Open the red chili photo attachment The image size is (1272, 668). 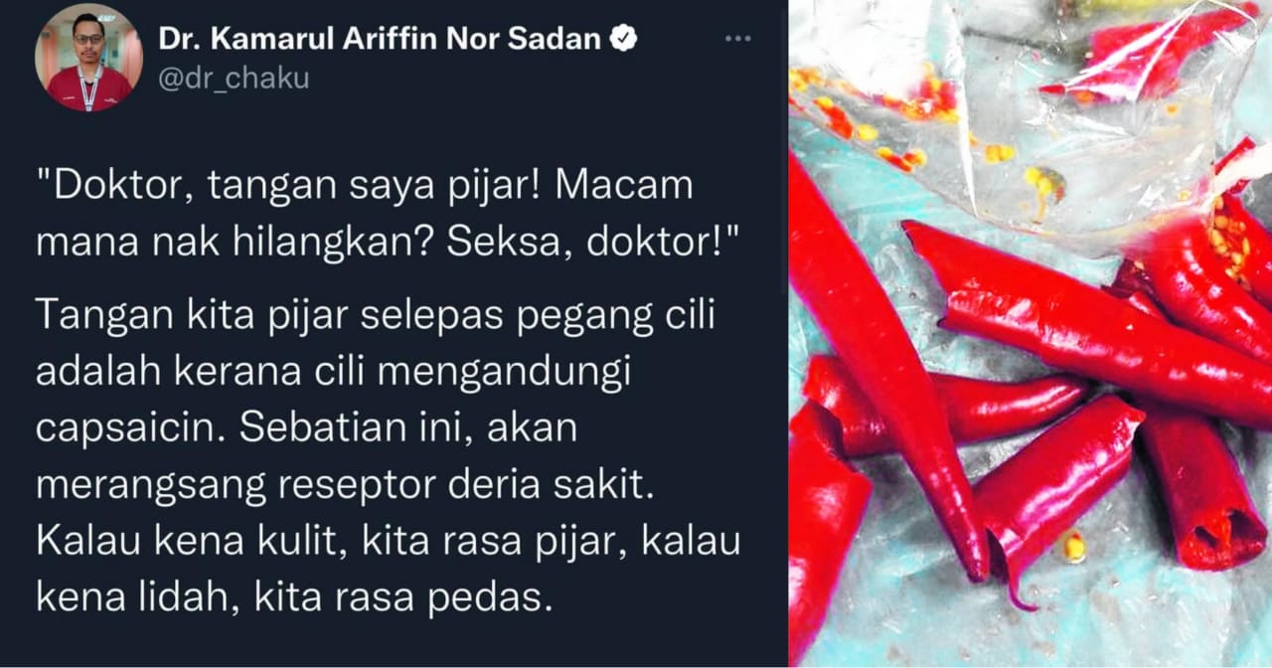tap(1031, 334)
